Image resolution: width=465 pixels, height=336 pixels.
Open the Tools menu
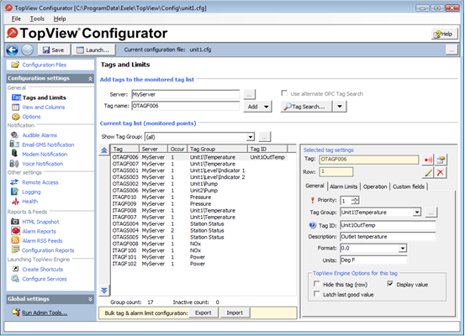37,18
